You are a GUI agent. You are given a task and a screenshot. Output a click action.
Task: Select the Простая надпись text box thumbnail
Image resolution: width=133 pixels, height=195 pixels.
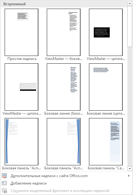pos(21,32)
